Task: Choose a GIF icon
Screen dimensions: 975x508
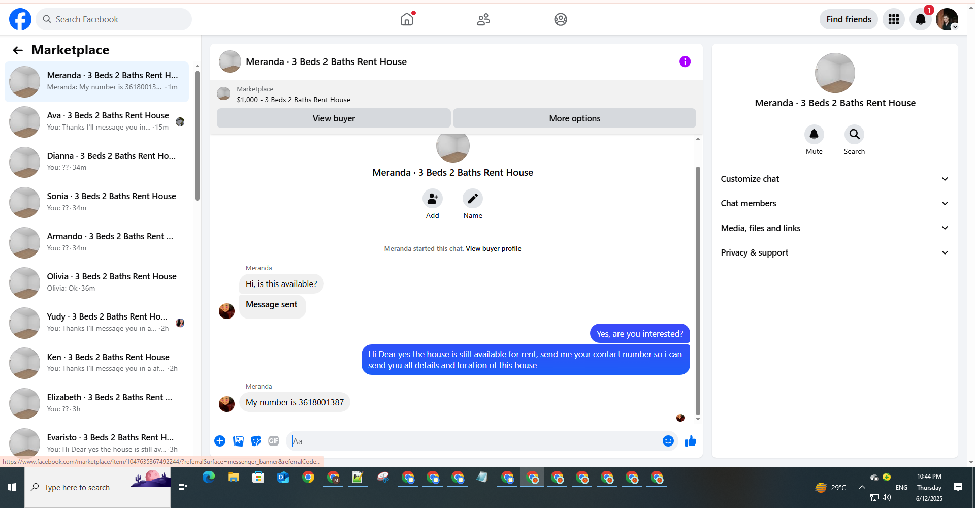Action: (274, 441)
